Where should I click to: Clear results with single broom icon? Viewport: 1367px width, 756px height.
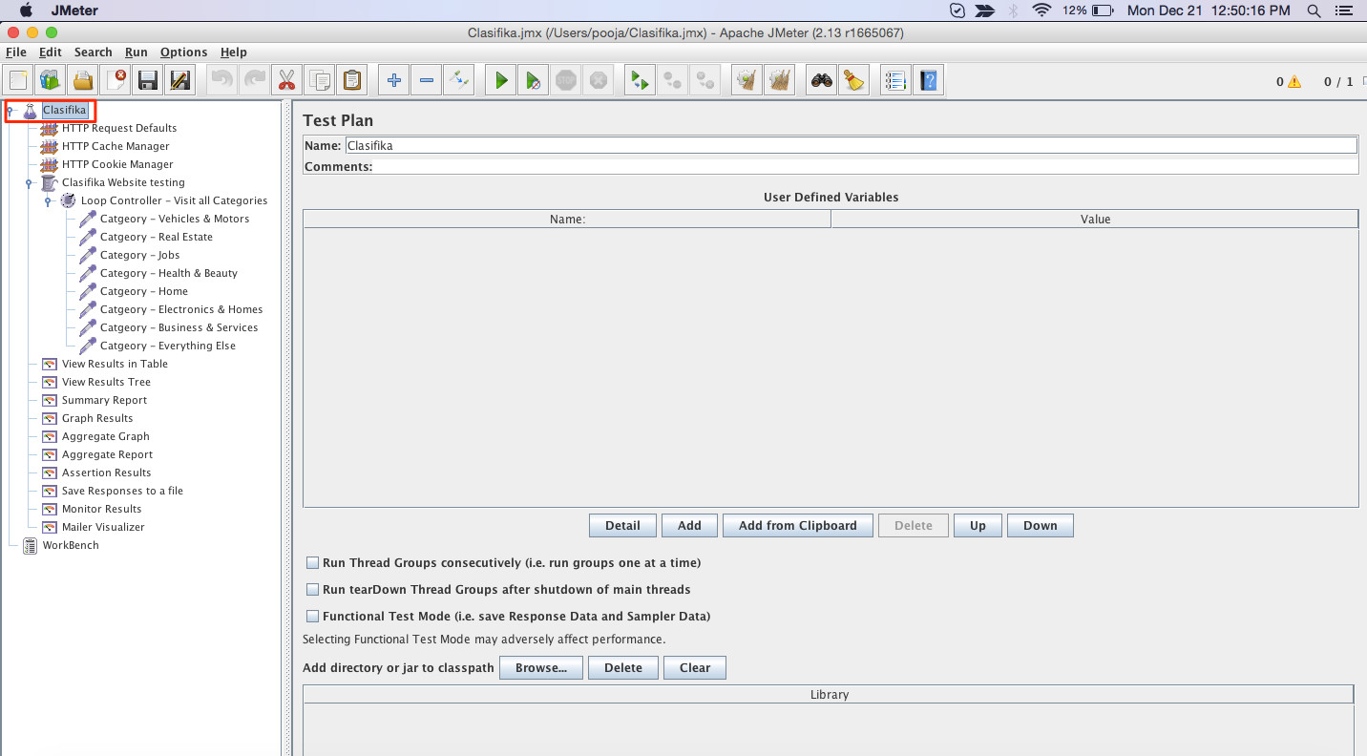pos(747,80)
